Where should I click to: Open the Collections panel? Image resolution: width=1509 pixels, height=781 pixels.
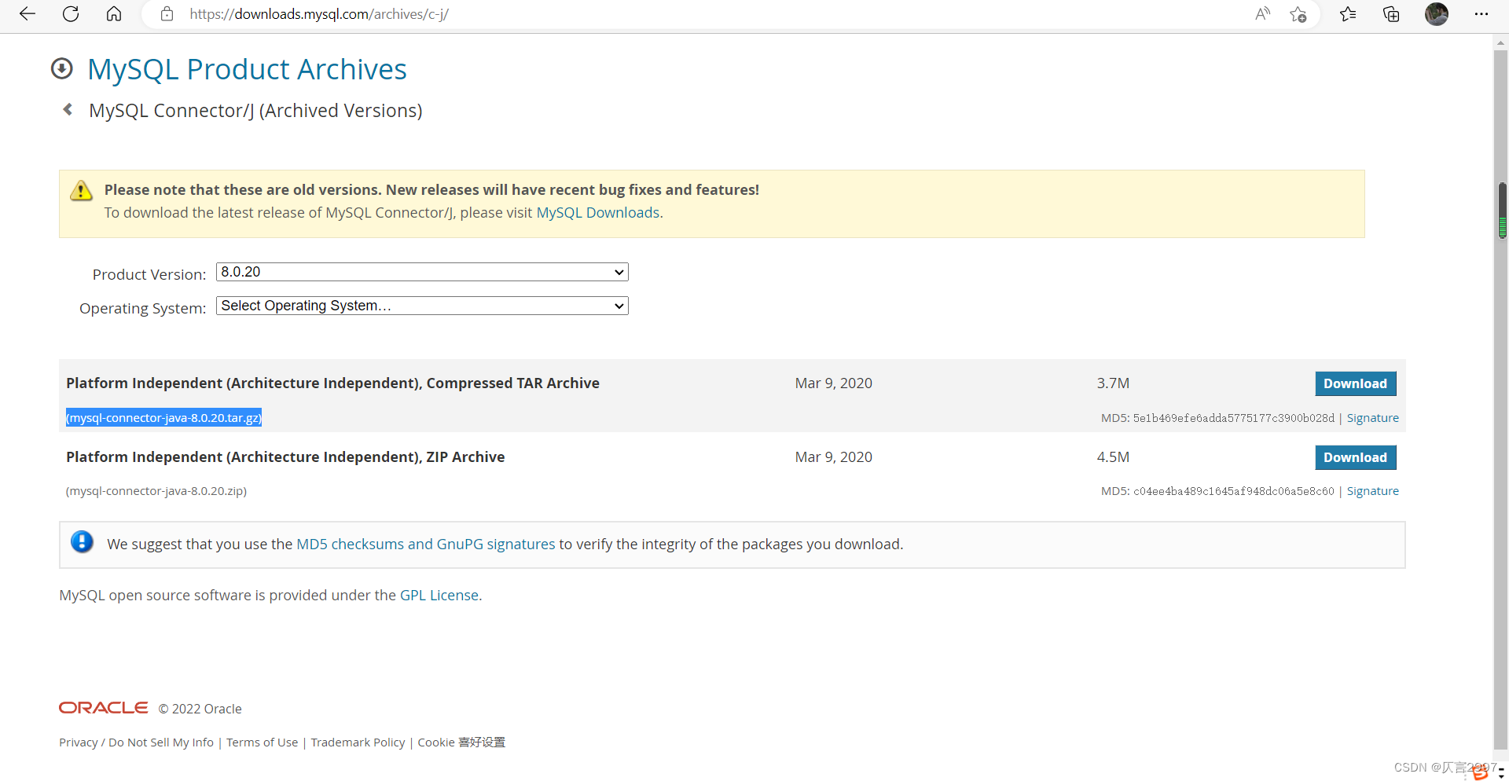(1391, 13)
